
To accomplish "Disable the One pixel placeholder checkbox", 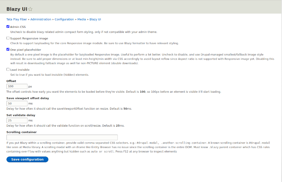I will coord(8,49).
